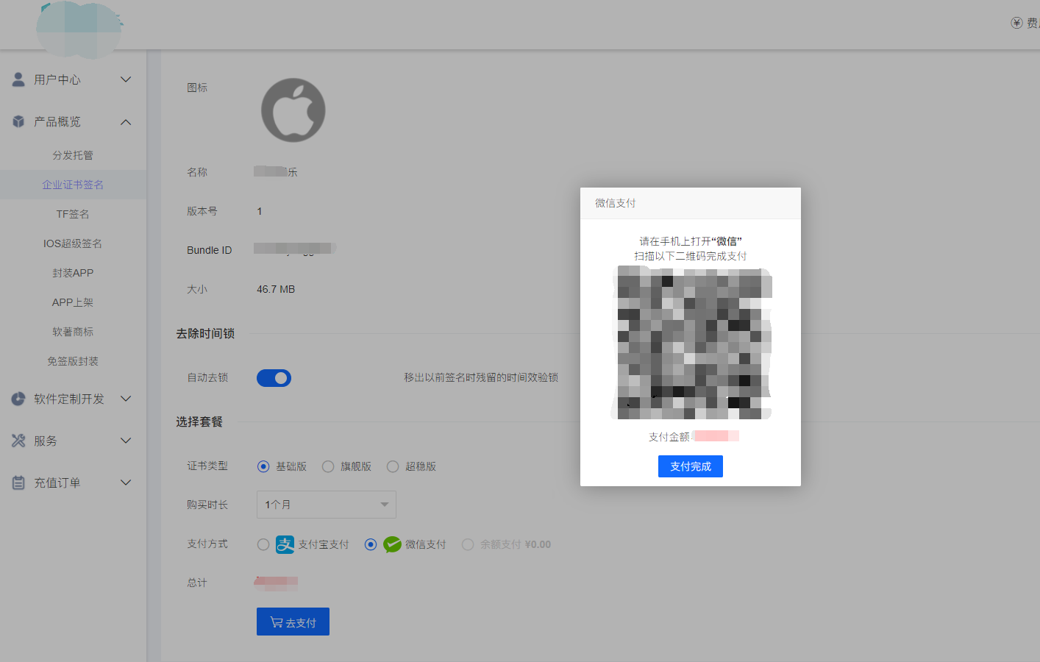Collapse the 产品概览 menu chevron

126,122
